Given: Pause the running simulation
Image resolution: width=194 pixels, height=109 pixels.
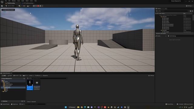Looking at the screenshot, I should tap(34, 6).
